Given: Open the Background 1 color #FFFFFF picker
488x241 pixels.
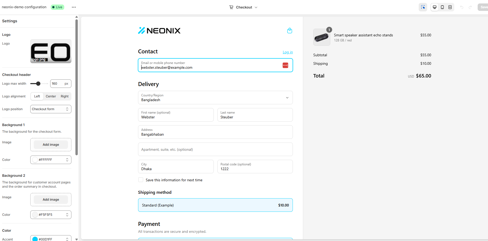Looking at the screenshot, I should [x=51, y=160].
